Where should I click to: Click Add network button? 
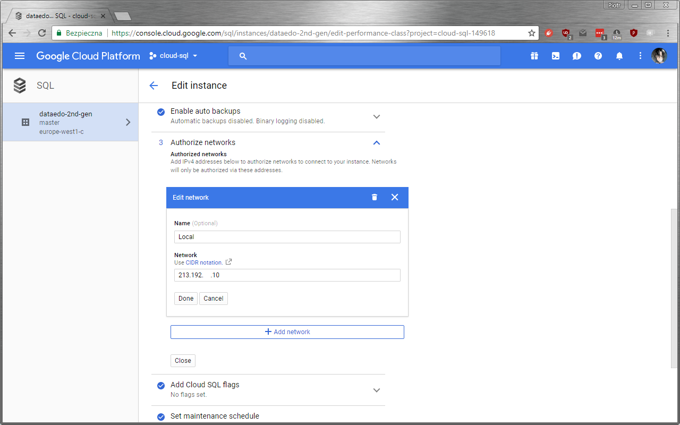287,332
